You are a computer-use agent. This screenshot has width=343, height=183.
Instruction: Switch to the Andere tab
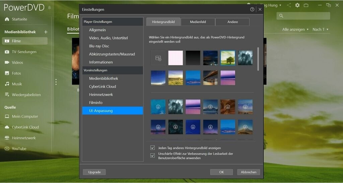pyautogui.click(x=232, y=22)
